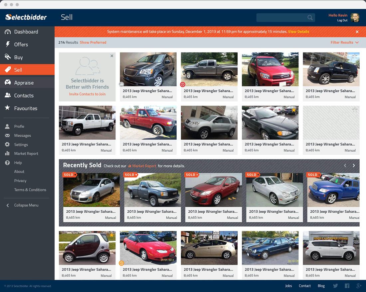Open the sold red Mazda sedan photo

(x=214, y=190)
